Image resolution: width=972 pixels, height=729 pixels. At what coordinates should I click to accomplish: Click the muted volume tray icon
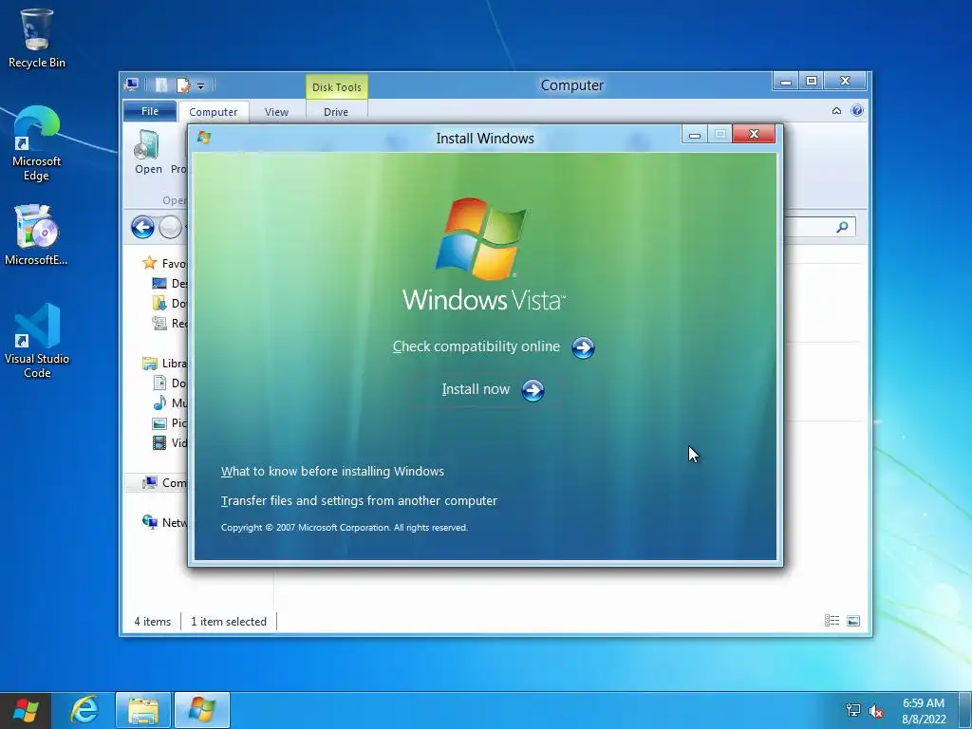point(876,711)
